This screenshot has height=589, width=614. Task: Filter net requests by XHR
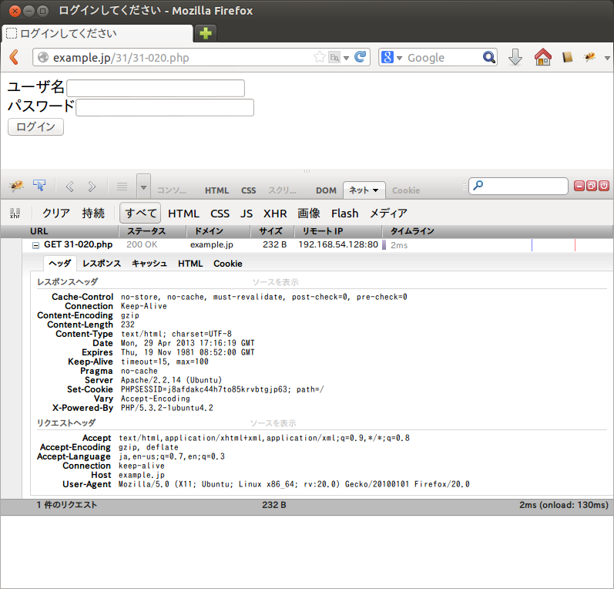pyautogui.click(x=275, y=214)
